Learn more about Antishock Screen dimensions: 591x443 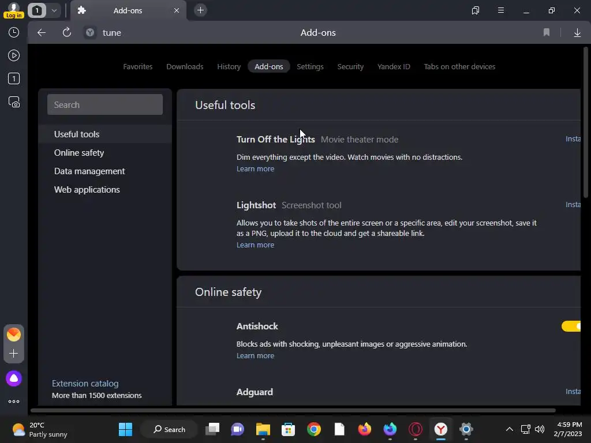(x=255, y=355)
